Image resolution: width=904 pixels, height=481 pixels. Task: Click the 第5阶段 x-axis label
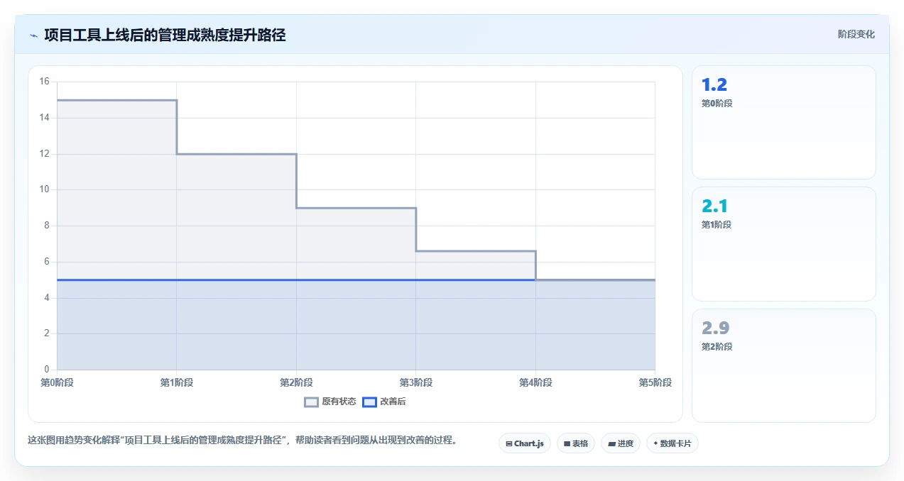655,383
